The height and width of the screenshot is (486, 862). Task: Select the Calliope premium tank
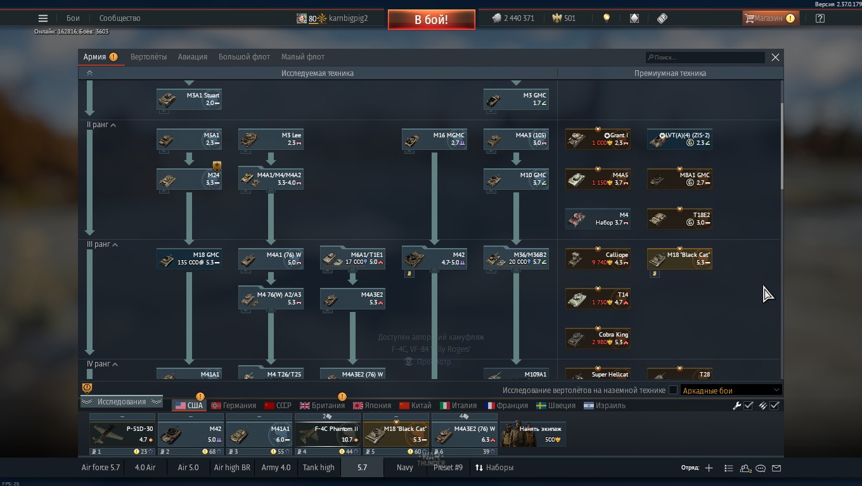pyautogui.click(x=598, y=259)
